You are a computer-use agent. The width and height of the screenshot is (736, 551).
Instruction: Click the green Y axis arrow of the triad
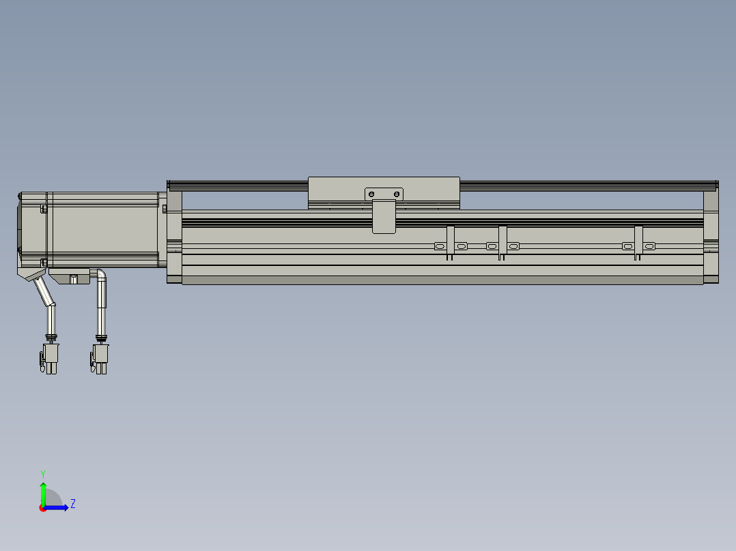tap(43, 493)
